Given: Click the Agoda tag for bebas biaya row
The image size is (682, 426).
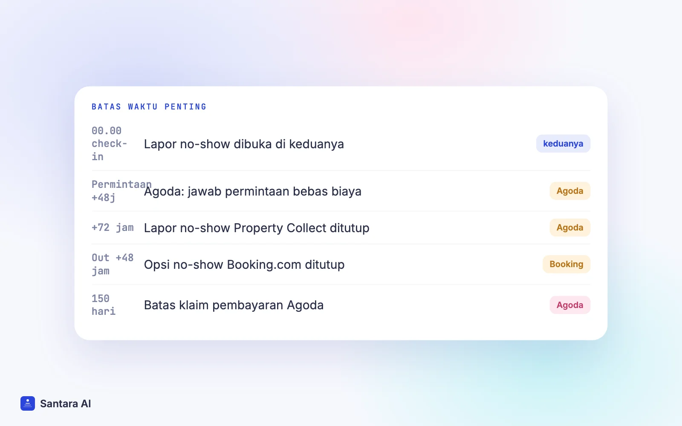Looking at the screenshot, I should tap(570, 191).
